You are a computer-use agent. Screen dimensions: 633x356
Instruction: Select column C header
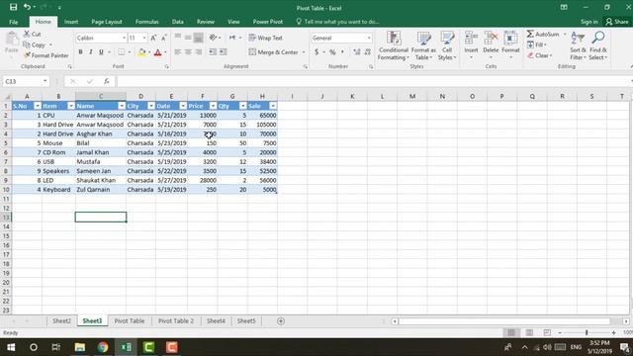pyautogui.click(x=101, y=96)
